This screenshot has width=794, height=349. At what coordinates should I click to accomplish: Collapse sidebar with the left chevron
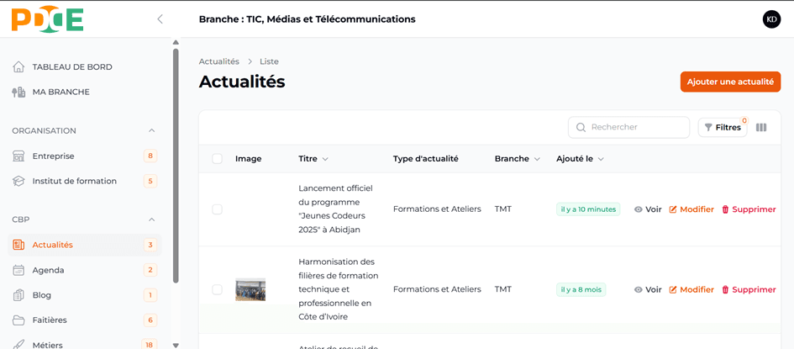[160, 19]
